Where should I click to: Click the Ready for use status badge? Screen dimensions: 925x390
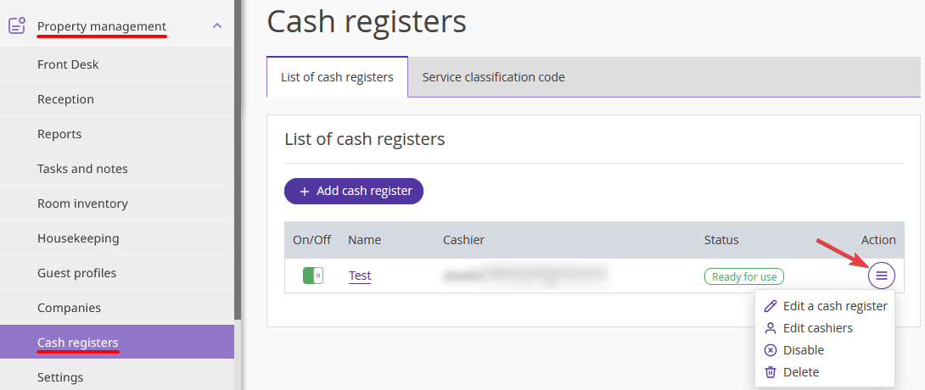[744, 276]
